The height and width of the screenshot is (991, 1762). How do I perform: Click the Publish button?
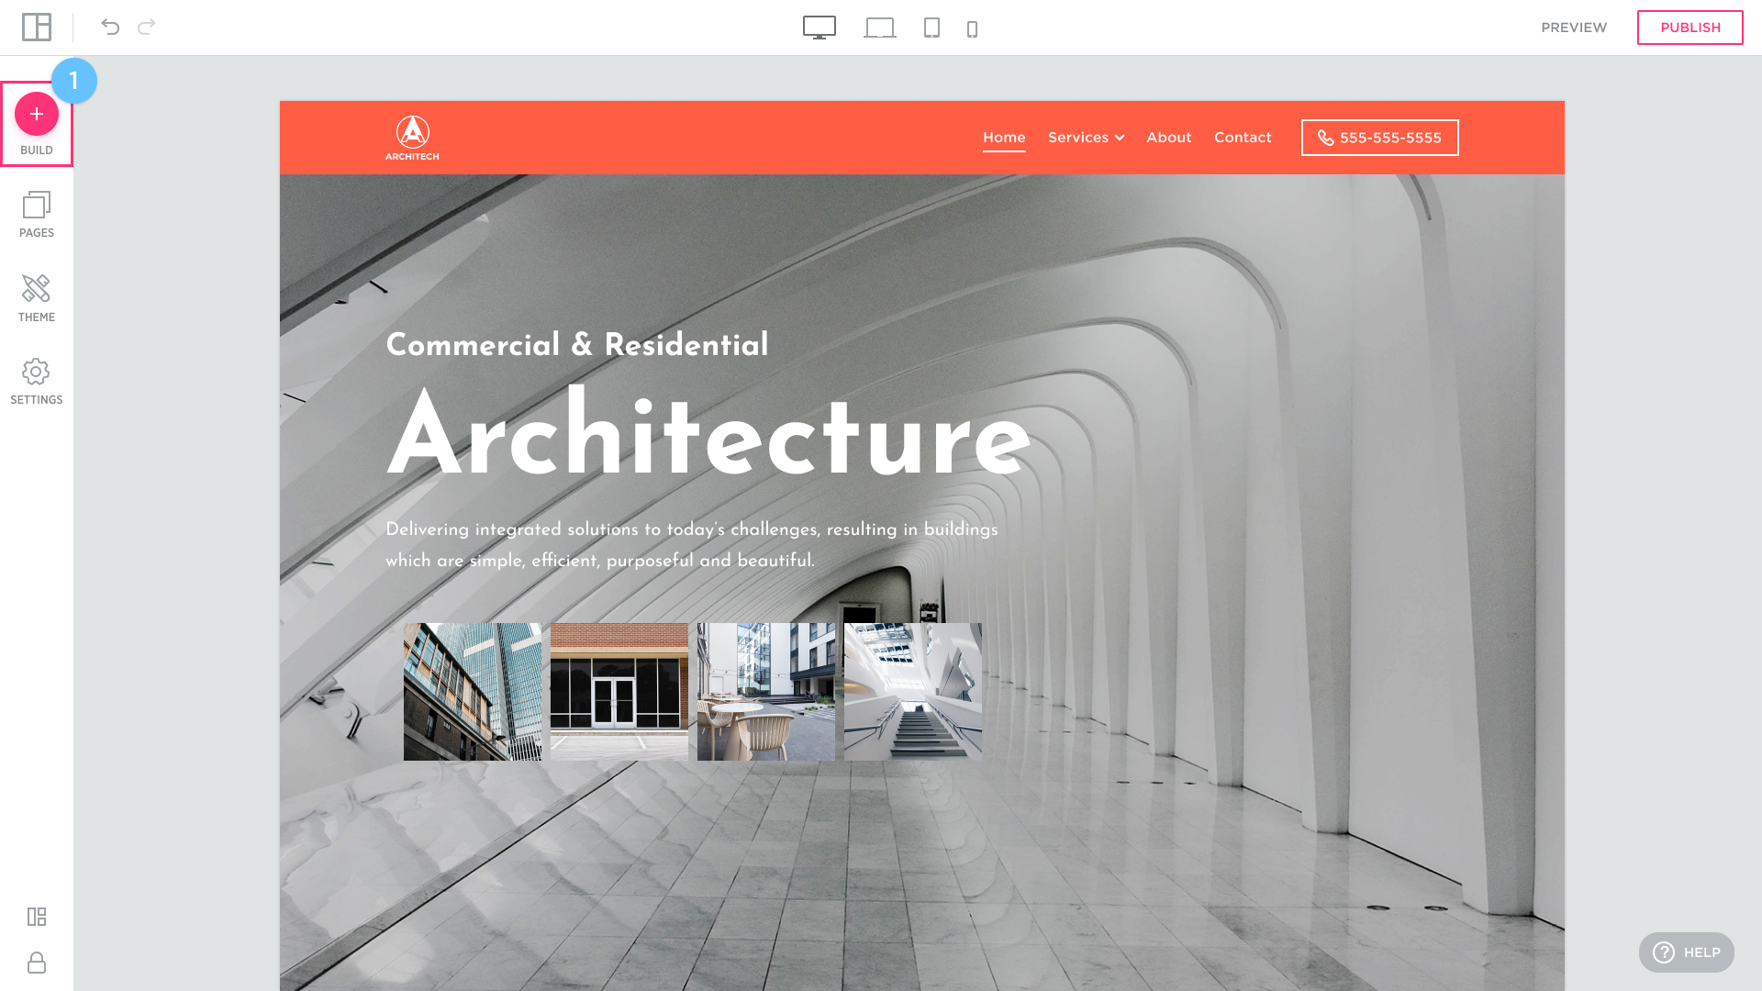pyautogui.click(x=1690, y=28)
